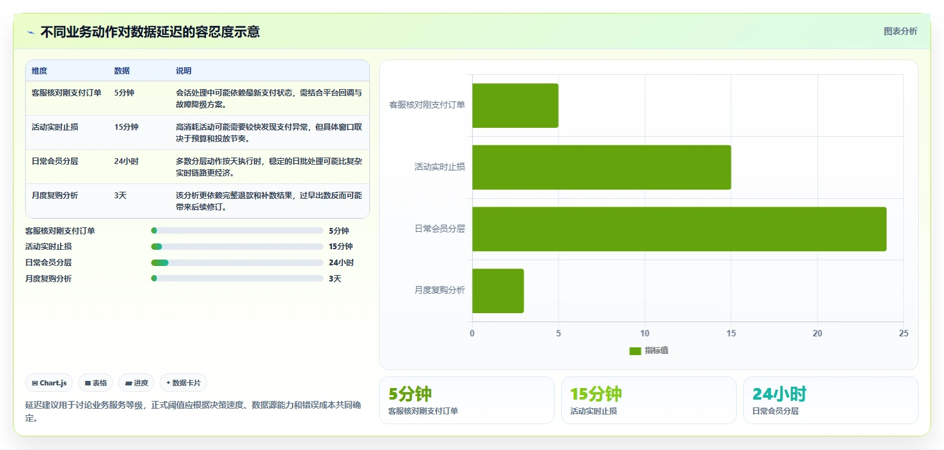Image resolution: width=944 pixels, height=450 pixels.
Task: Select the Chart.js tag chip
Action: [x=49, y=383]
